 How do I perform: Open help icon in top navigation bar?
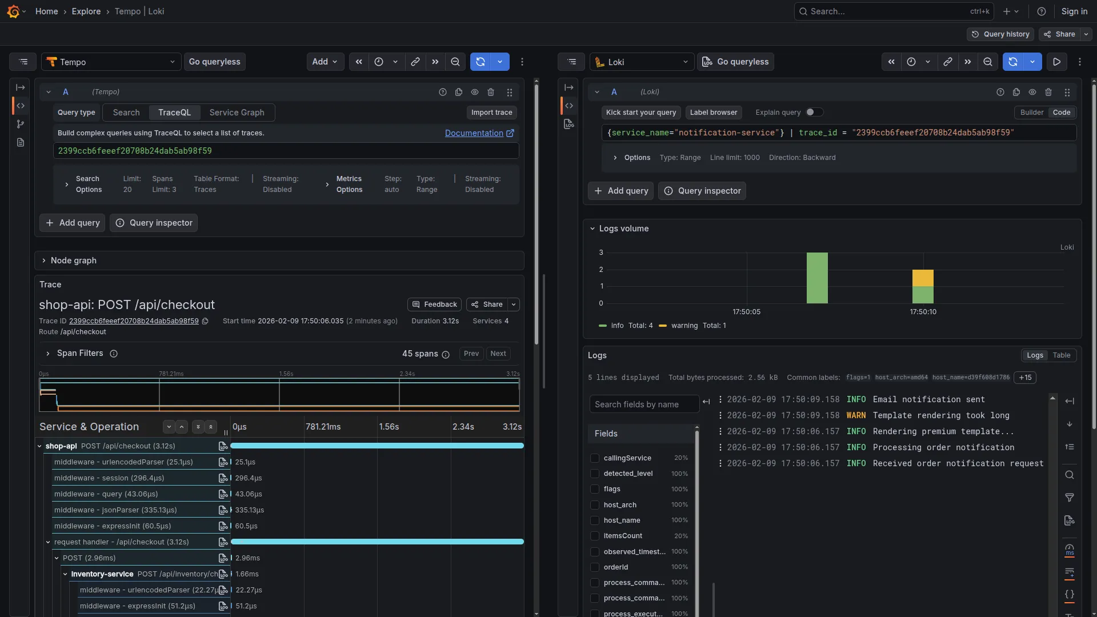[x=1042, y=11]
